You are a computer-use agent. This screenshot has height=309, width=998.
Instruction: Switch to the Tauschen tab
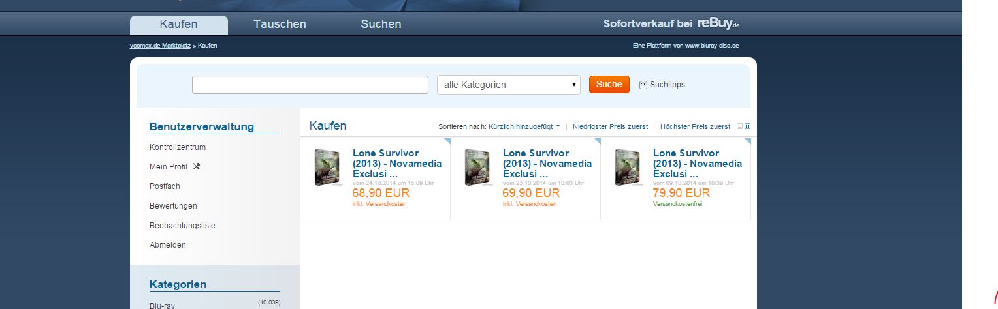[x=280, y=24]
